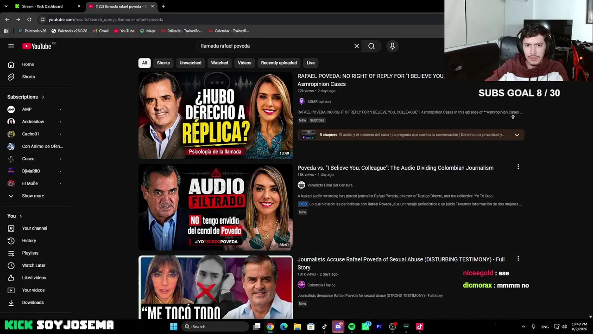Open the Chrome tab search dropdown

[6, 6]
